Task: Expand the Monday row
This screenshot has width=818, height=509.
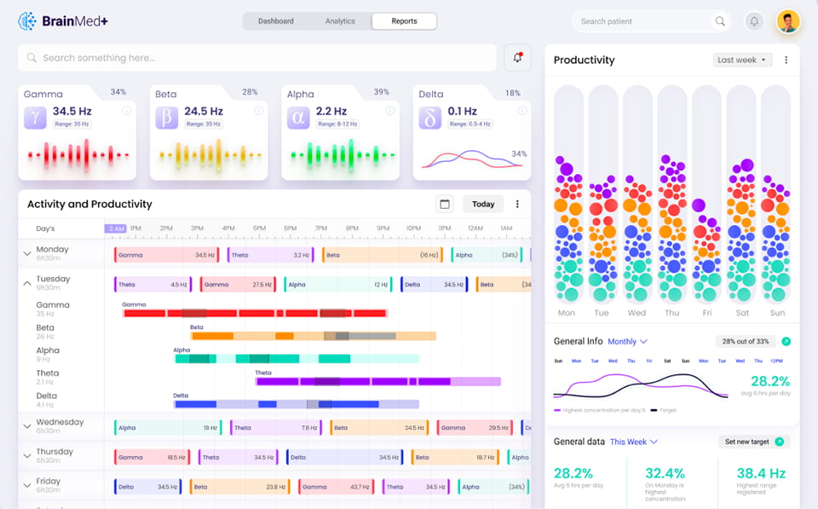Action: pos(26,253)
